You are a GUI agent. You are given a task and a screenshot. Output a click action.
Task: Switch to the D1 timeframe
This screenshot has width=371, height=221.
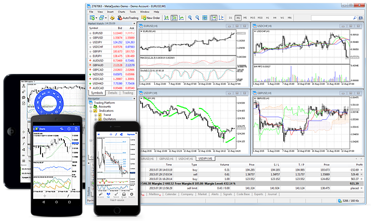tap(230, 18)
